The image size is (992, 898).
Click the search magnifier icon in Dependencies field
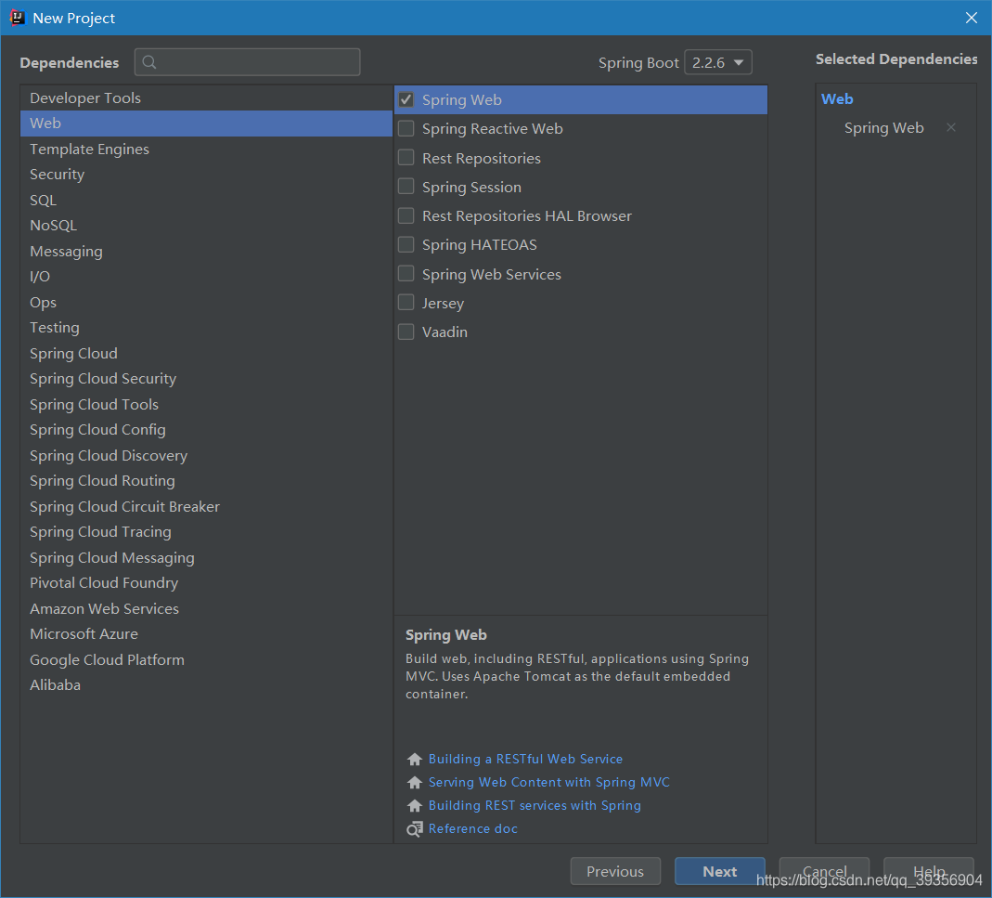149,62
